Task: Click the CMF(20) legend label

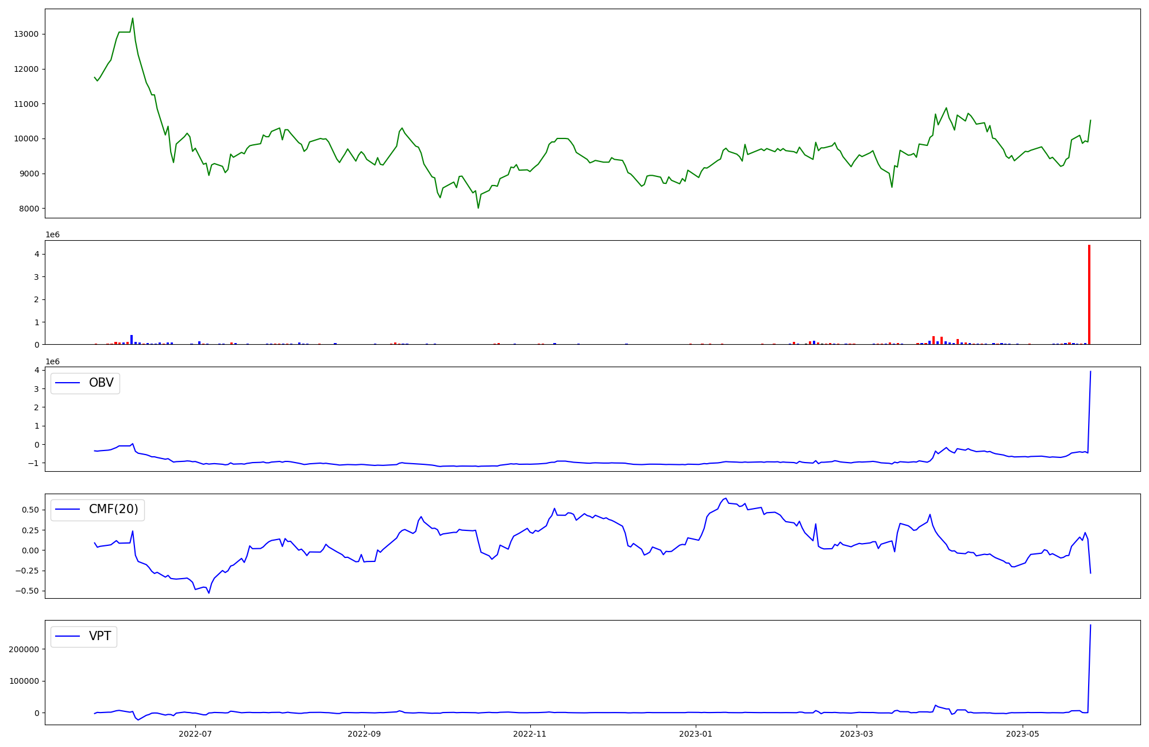Action: [x=113, y=509]
